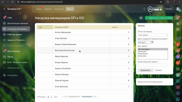Click the Лента feed icon

click(x=5, y=57)
